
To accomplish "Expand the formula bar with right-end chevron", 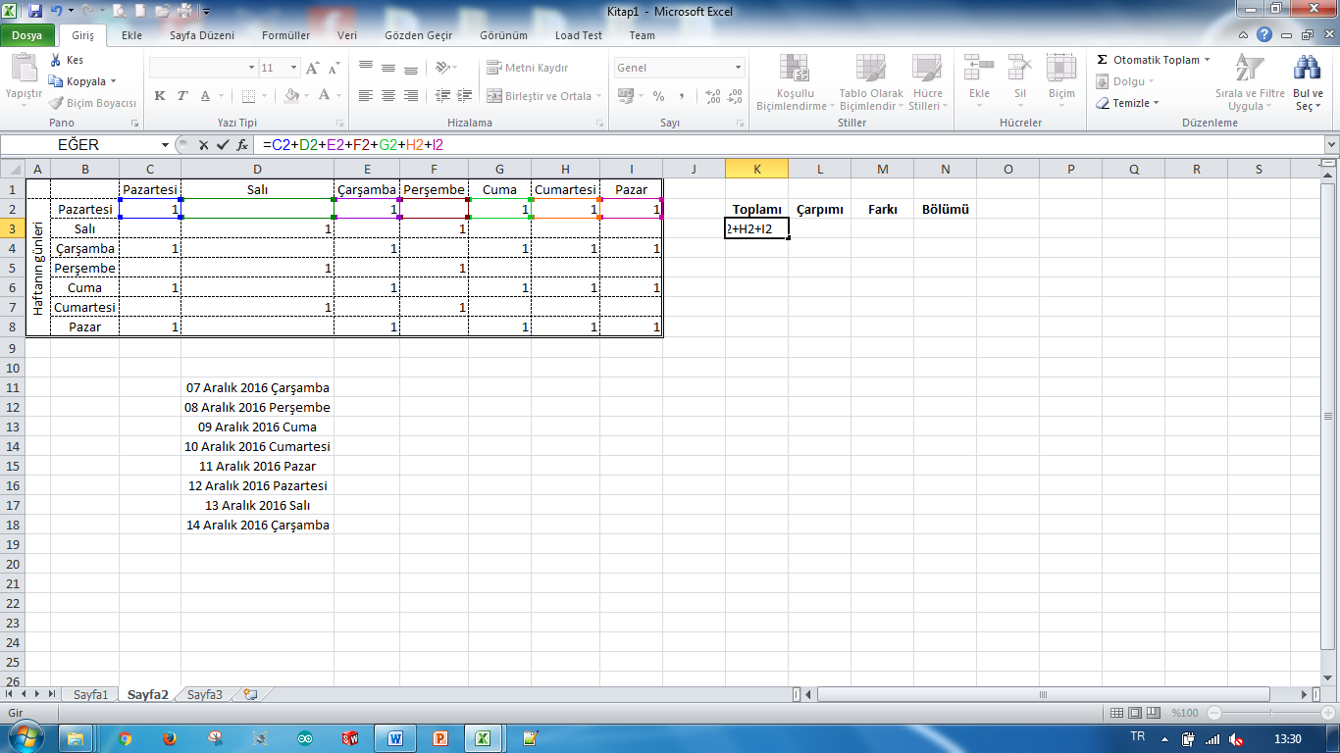I will tap(1330, 144).
